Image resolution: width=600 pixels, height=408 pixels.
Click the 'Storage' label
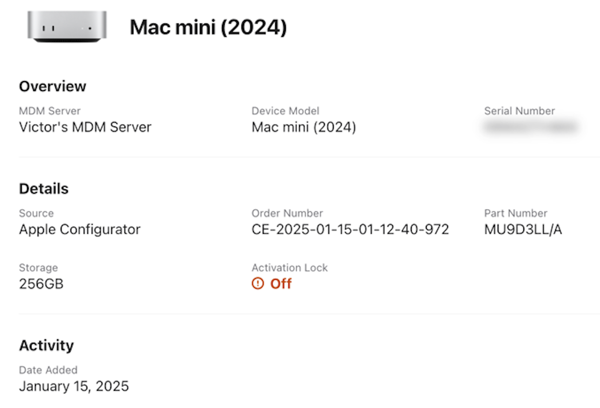38,268
